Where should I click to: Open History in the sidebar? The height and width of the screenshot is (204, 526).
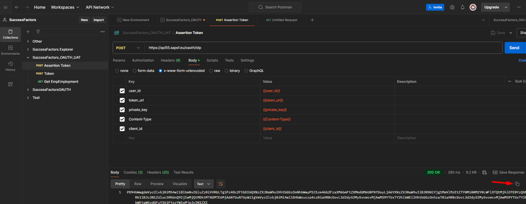point(10,66)
